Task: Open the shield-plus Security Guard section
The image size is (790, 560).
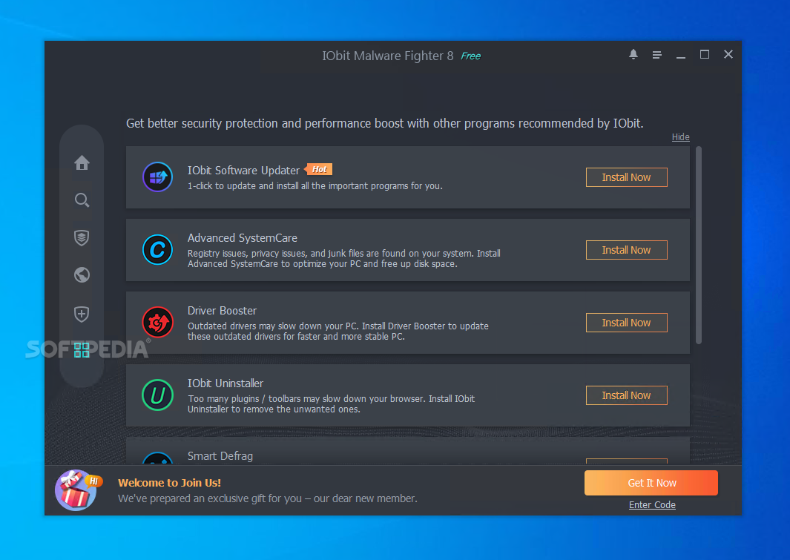Action: point(82,314)
